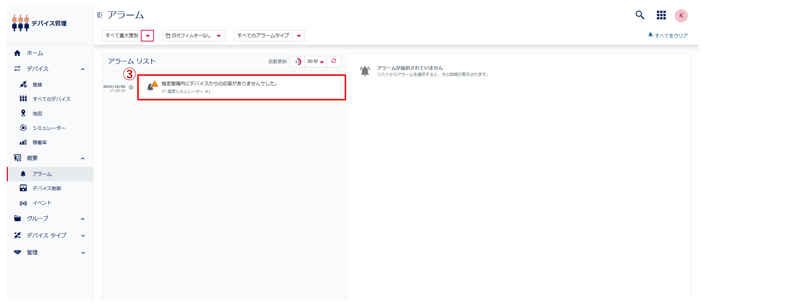
Task: Click the search magnifier icon
Action: [x=640, y=15]
